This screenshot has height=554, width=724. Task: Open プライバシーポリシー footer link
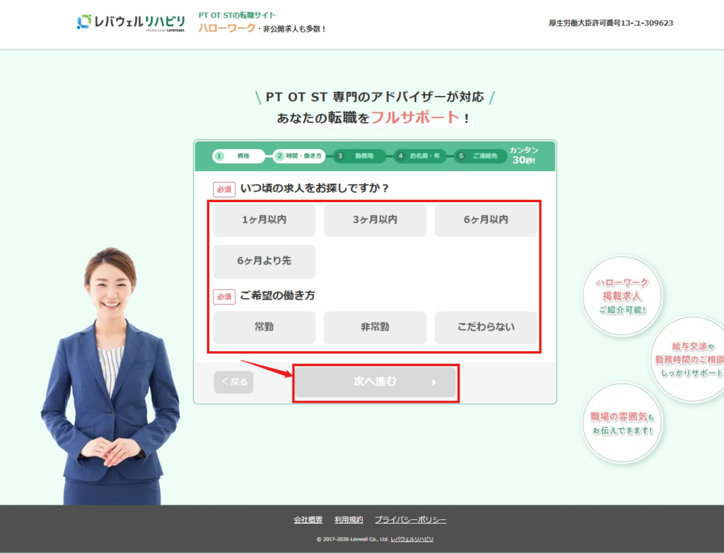click(x=411, y=520)
